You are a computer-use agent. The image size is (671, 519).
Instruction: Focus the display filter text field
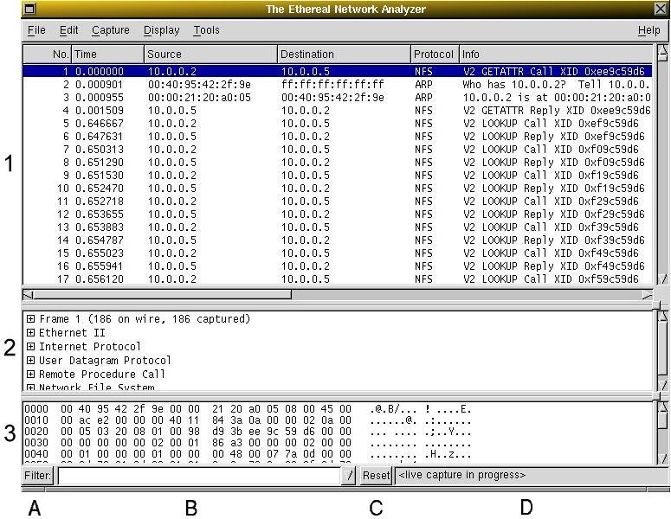[x=199, y=476]
